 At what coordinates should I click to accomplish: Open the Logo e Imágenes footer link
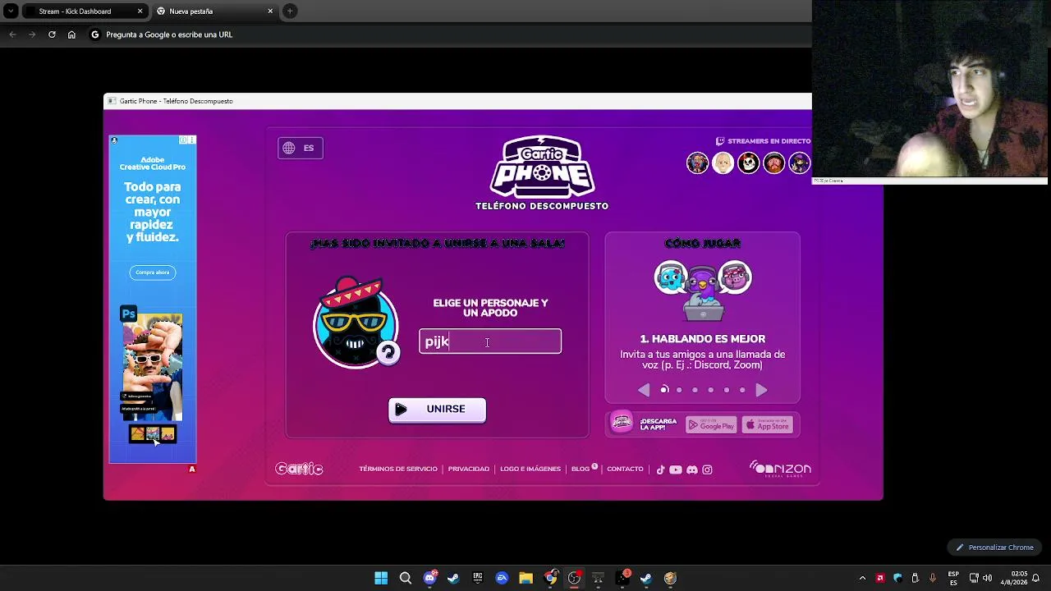(x=530, y=469)
